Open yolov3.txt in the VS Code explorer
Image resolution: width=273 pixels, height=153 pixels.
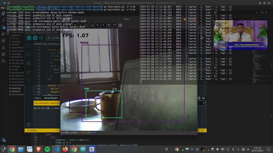coord(16,91)
